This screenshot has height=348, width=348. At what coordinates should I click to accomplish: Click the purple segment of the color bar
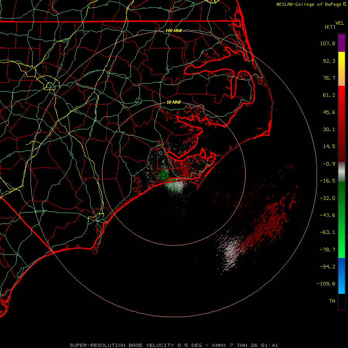341,43
